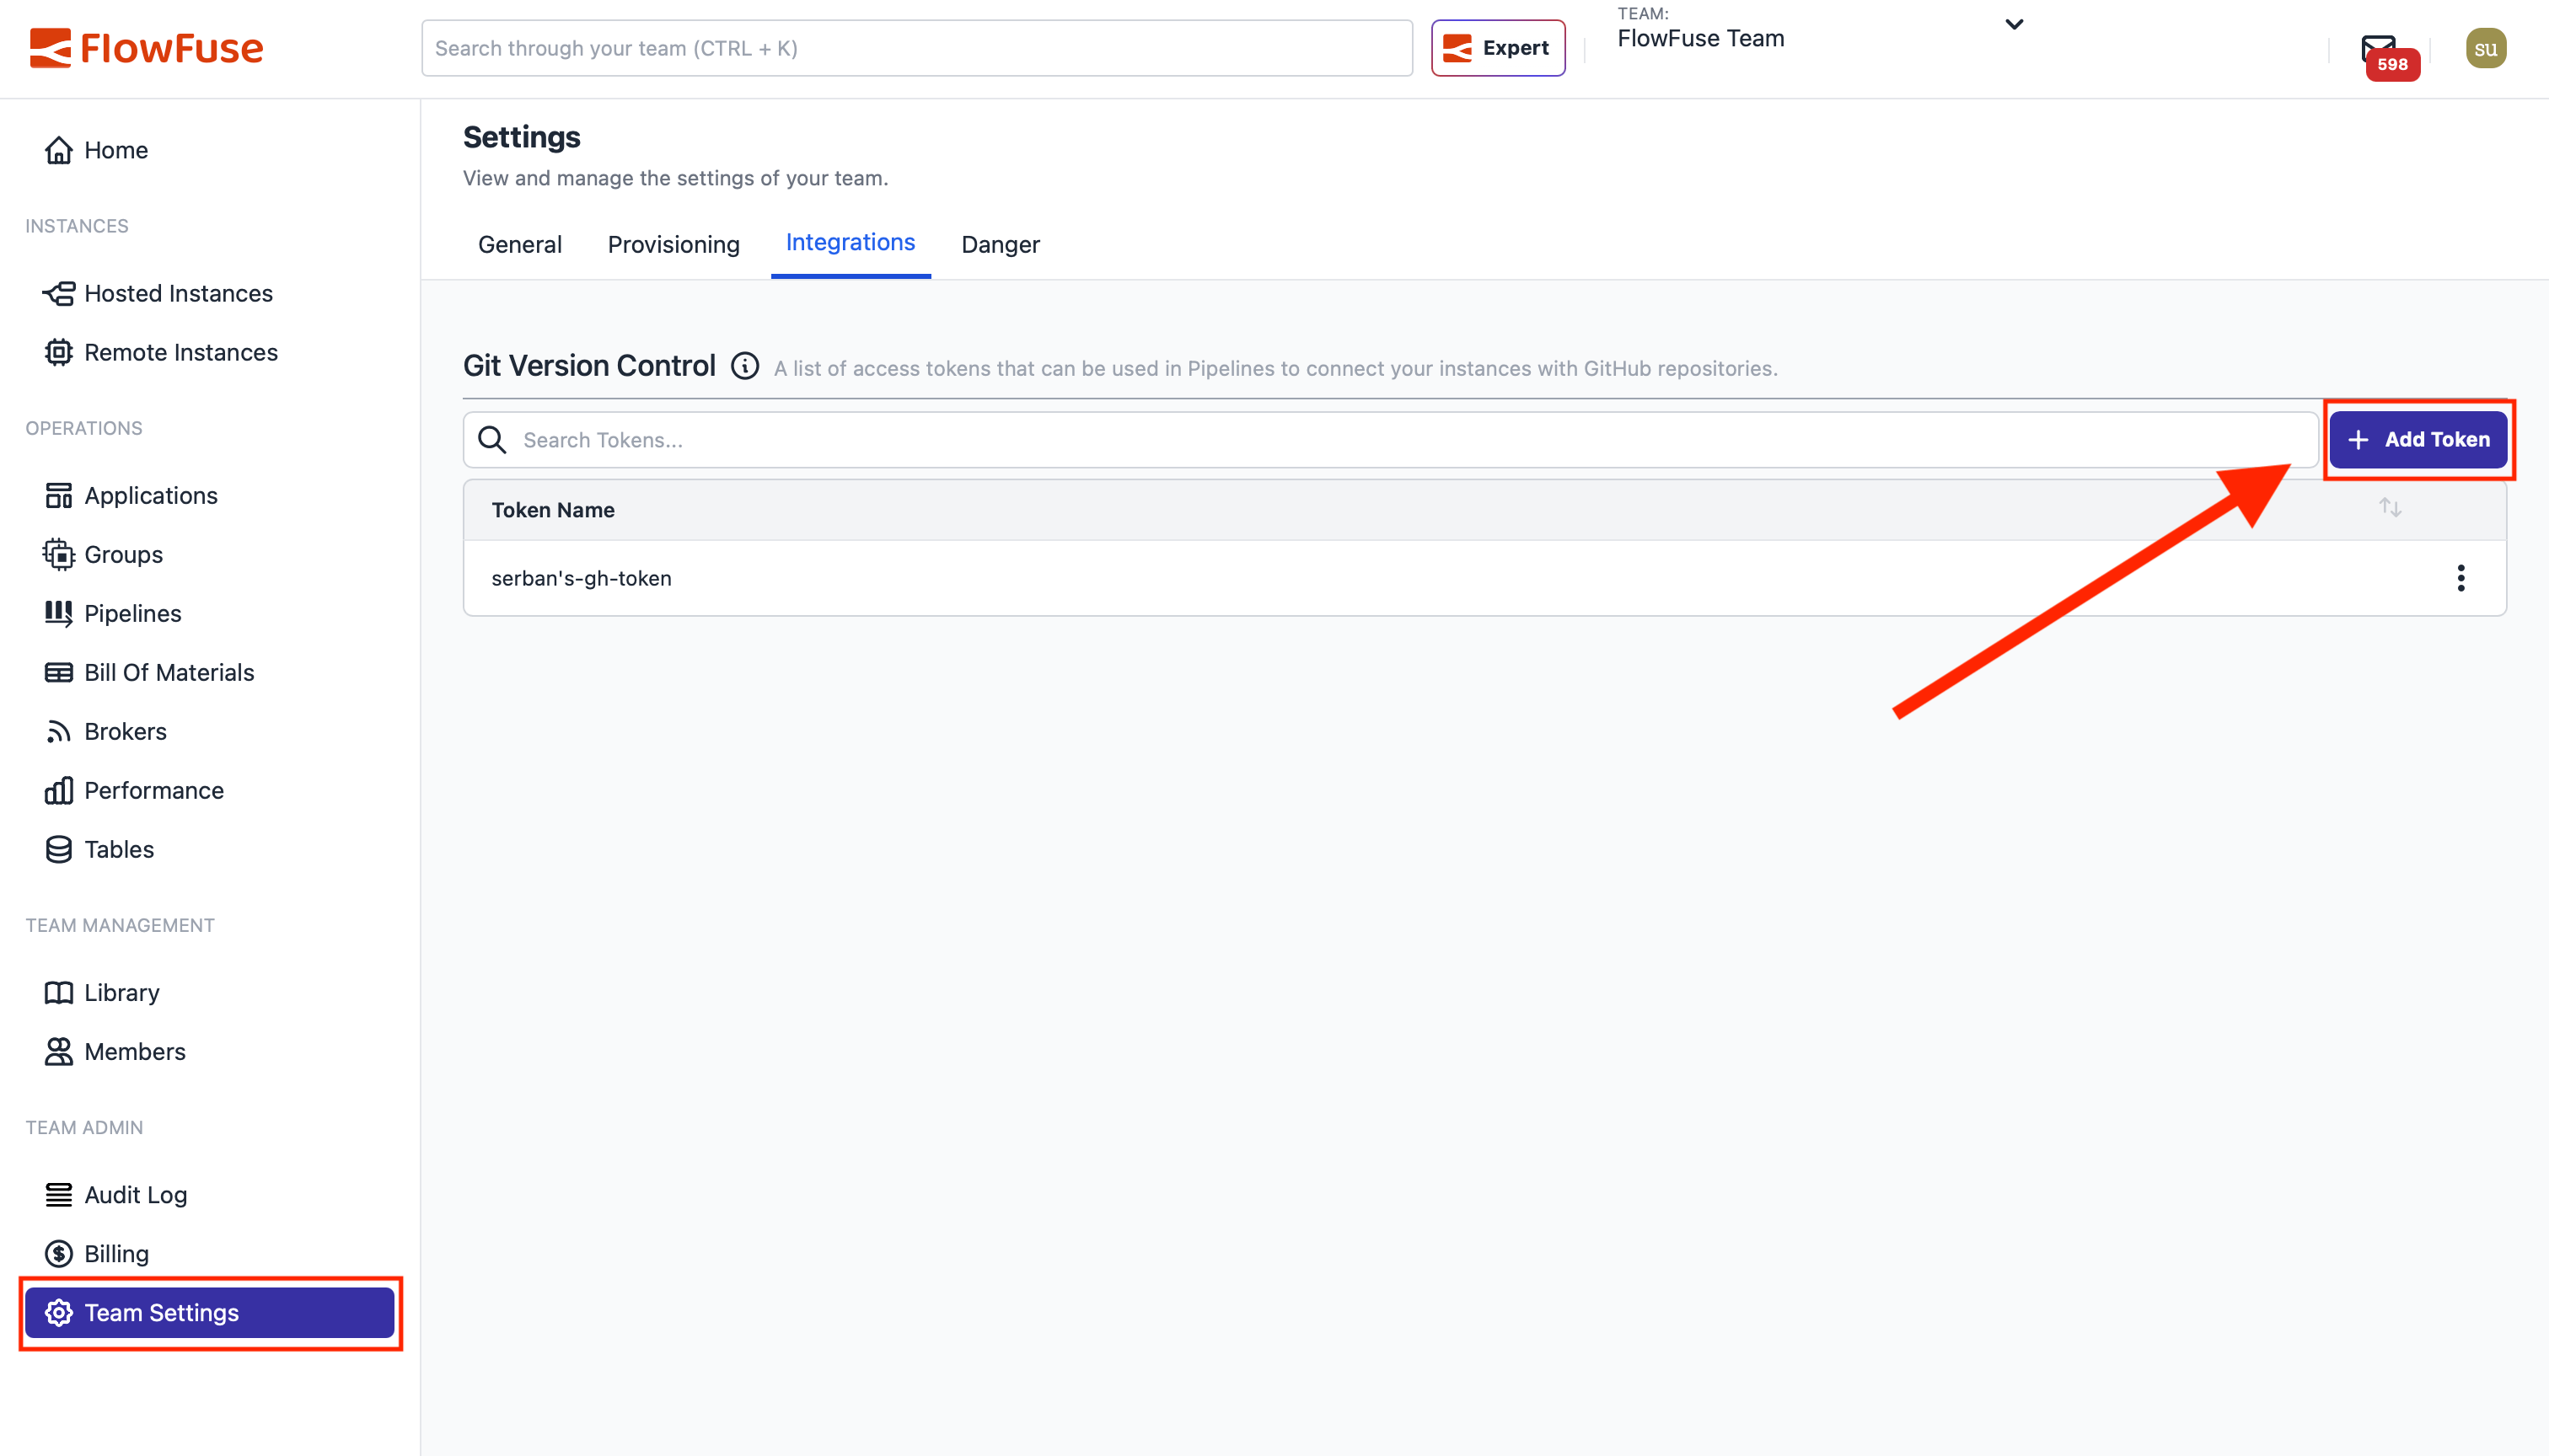Toggle Token Name column sorting
The height and width of the screenshot is (1456, 2549).
click(2390, 508)
